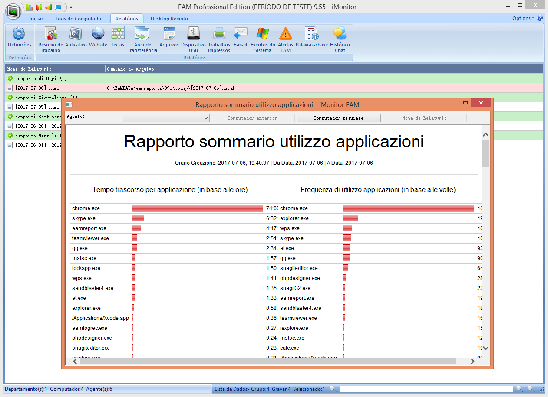Collapse the Rapporto di Oggi group
Viewport: 548px width, 397px height.
tap(10, 78)
